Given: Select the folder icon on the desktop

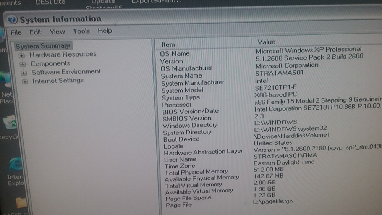Looking at the screenshot, I should click(21, 202).
